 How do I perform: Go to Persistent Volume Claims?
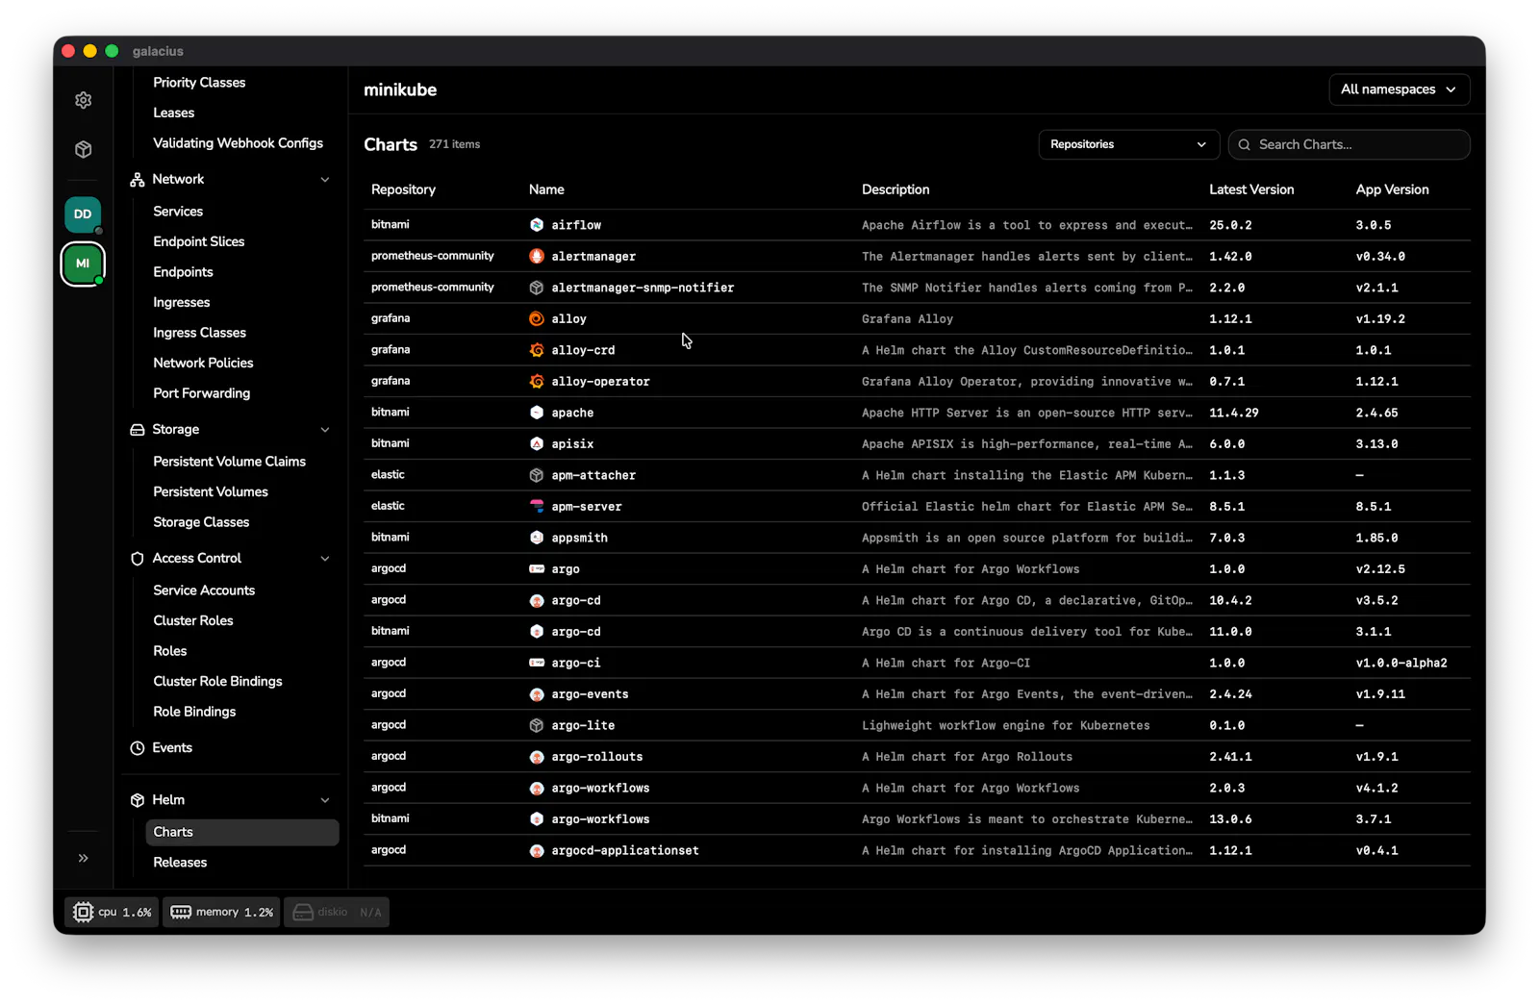pos(229,462)
